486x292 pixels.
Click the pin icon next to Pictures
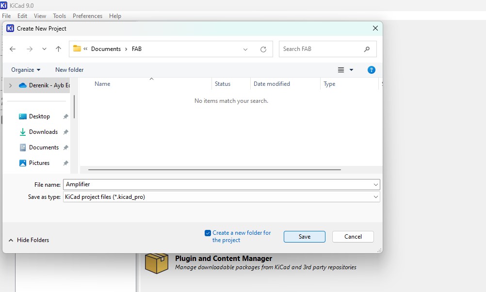[x=65, y=163]
